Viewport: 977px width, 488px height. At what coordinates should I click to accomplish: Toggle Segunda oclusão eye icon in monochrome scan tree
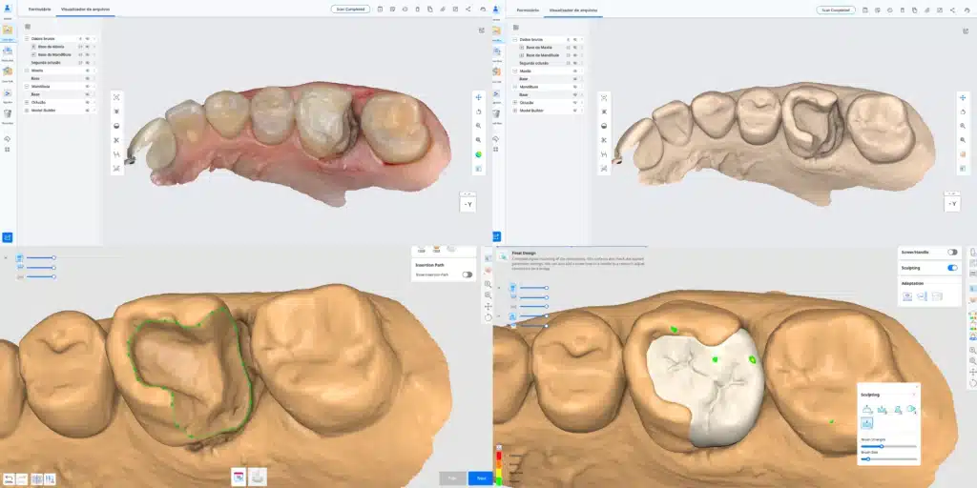click(x=575, y=64)
